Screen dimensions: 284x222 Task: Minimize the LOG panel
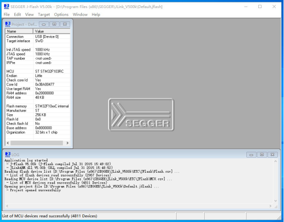click(x=251, y=155)
